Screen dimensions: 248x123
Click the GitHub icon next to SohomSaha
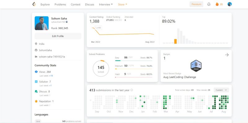(x=36, y=50)
